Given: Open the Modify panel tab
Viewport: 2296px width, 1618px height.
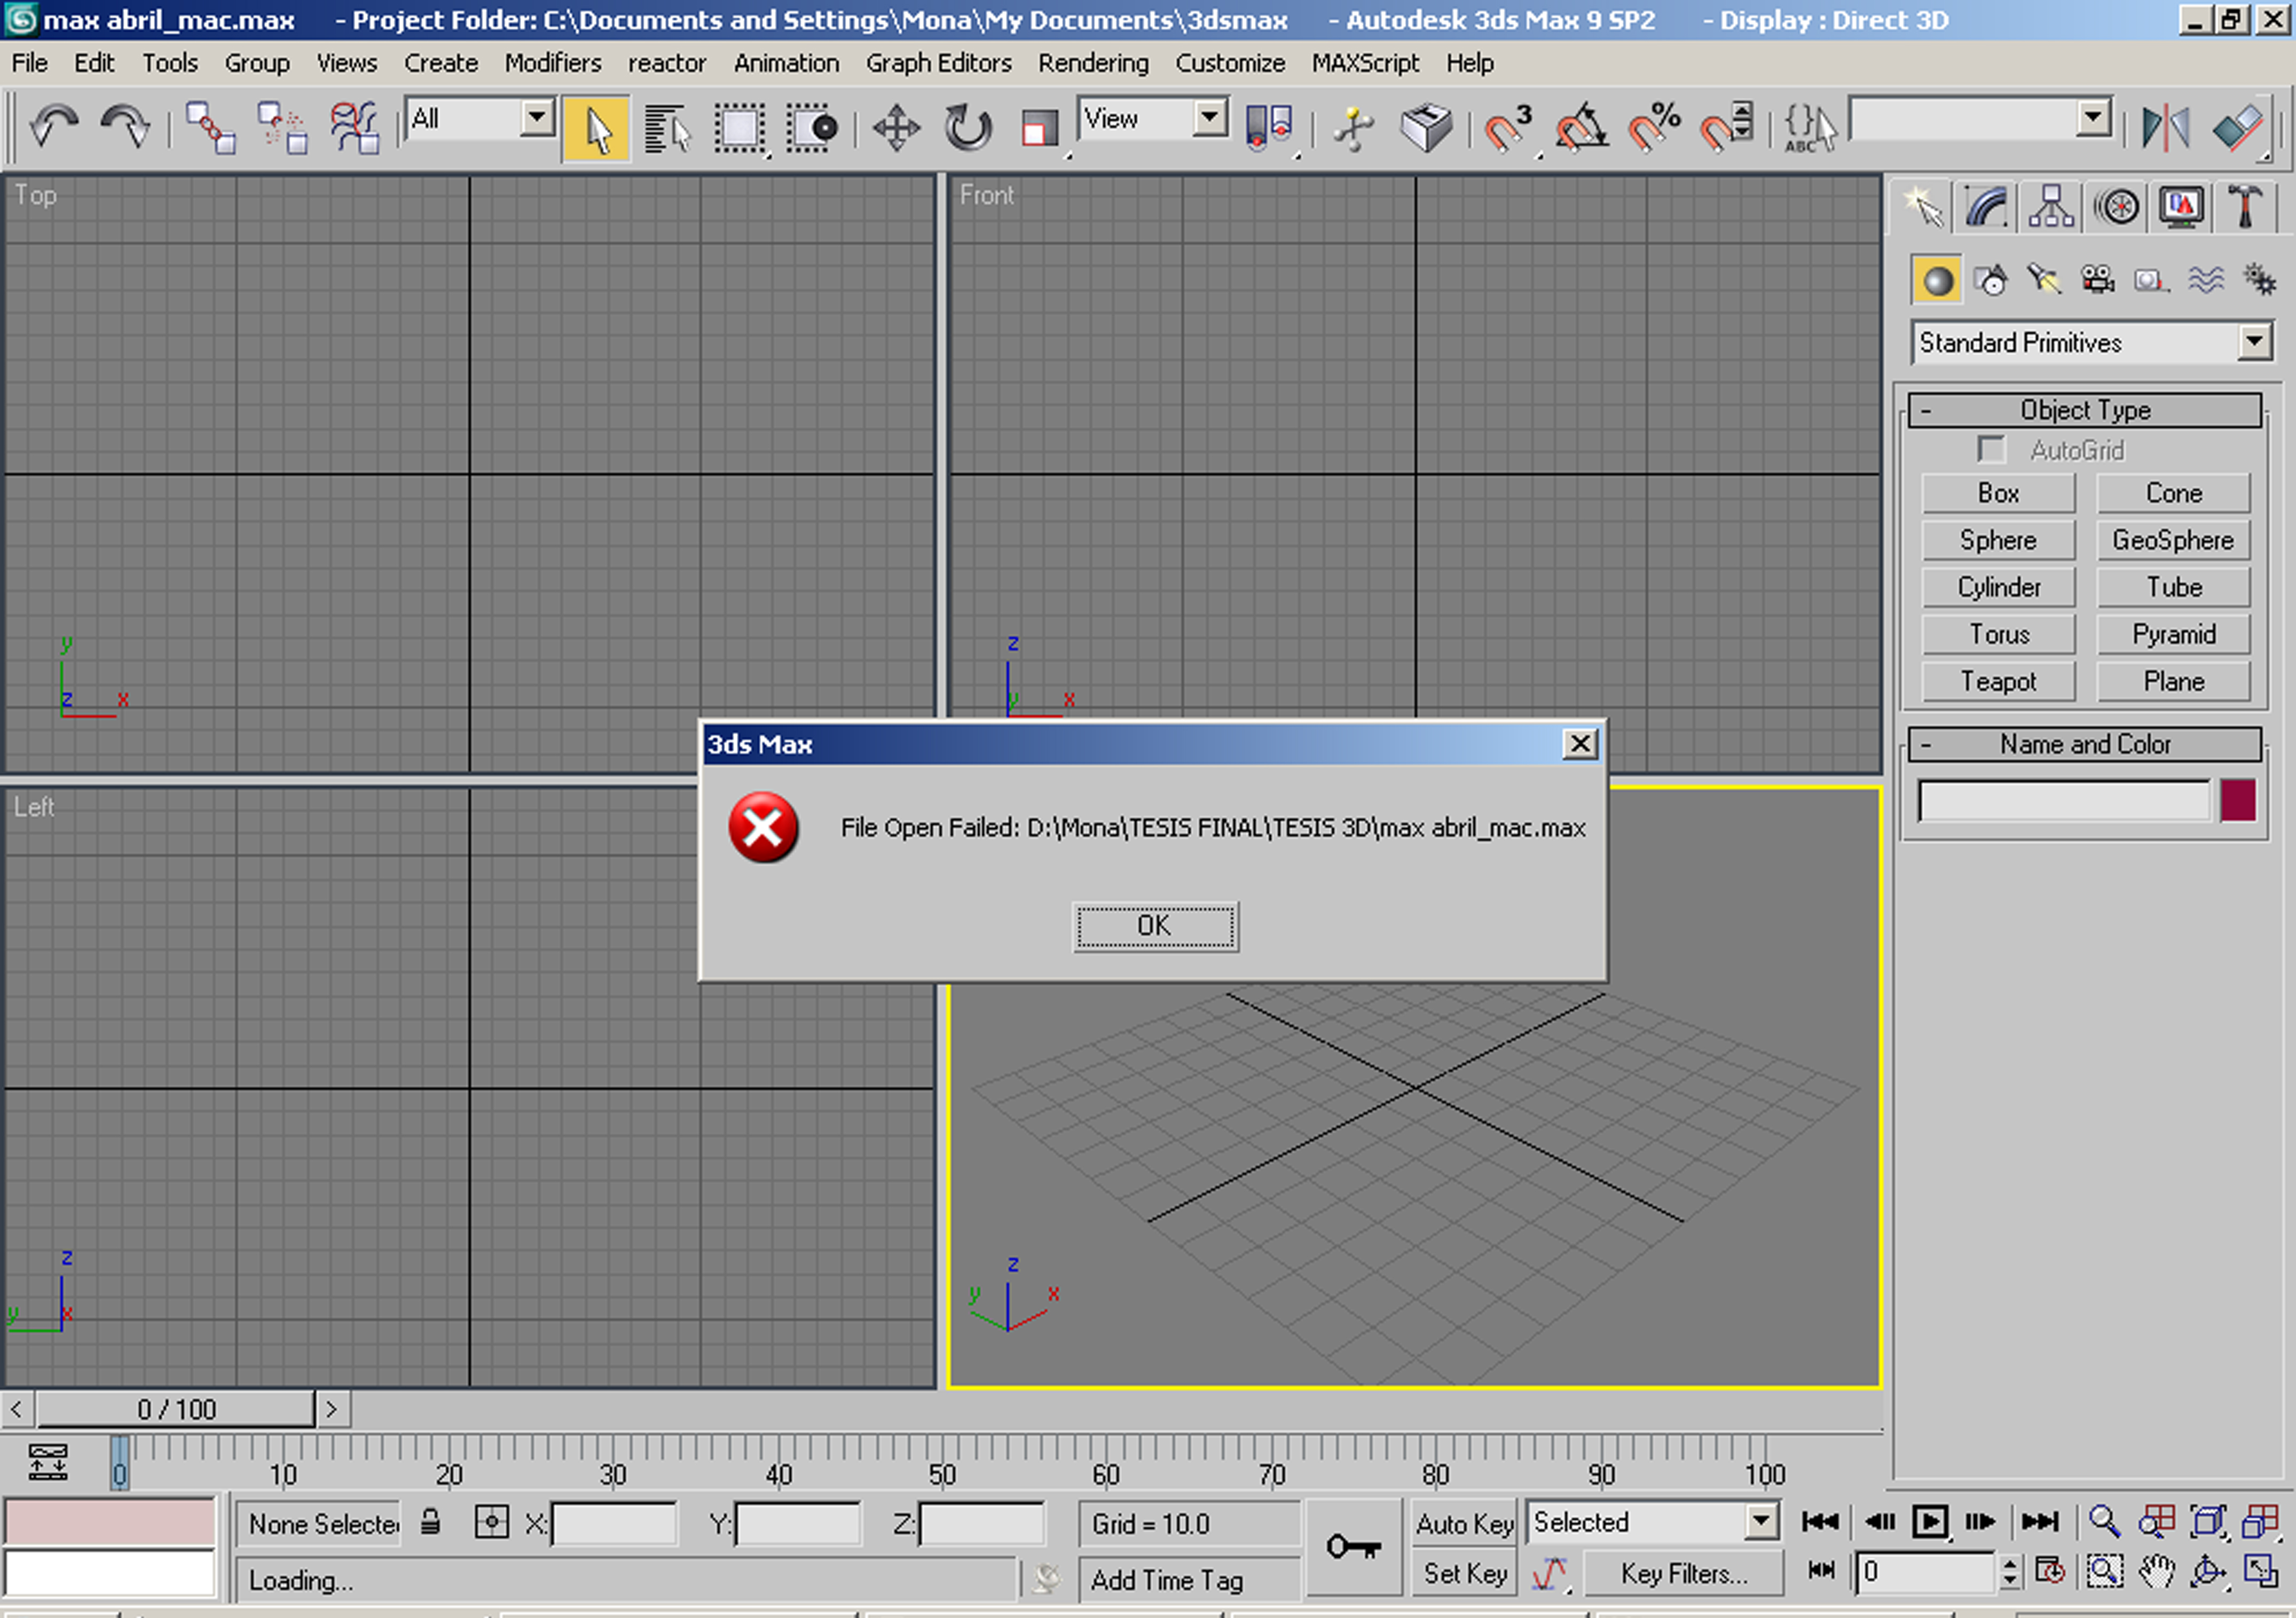Looking at the screenshot, I should tap(1986, 208).
